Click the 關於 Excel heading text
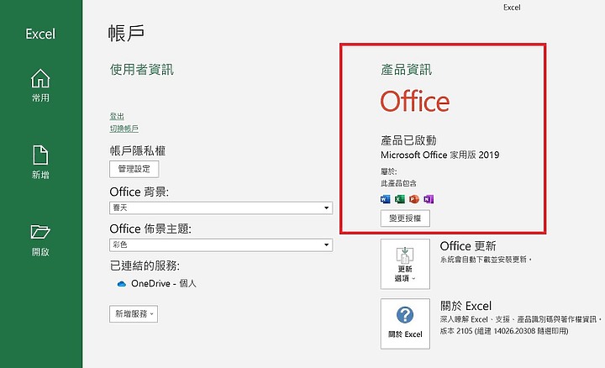The height and width of the screenshot is (368, 605). (x=466, y=306)
